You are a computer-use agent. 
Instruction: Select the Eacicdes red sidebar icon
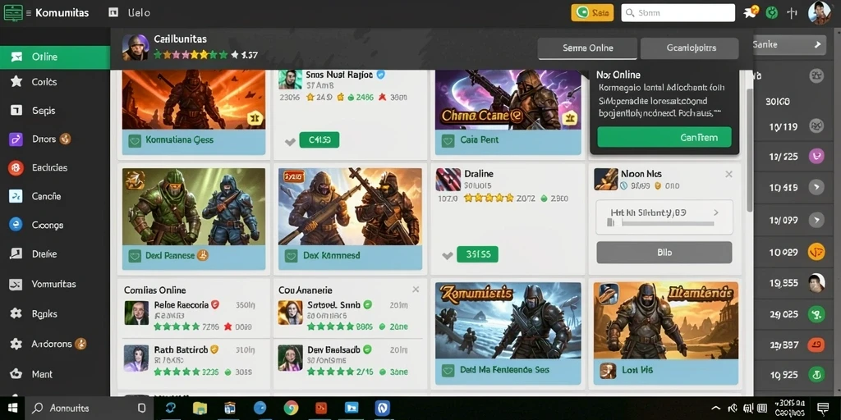point(16,168)
